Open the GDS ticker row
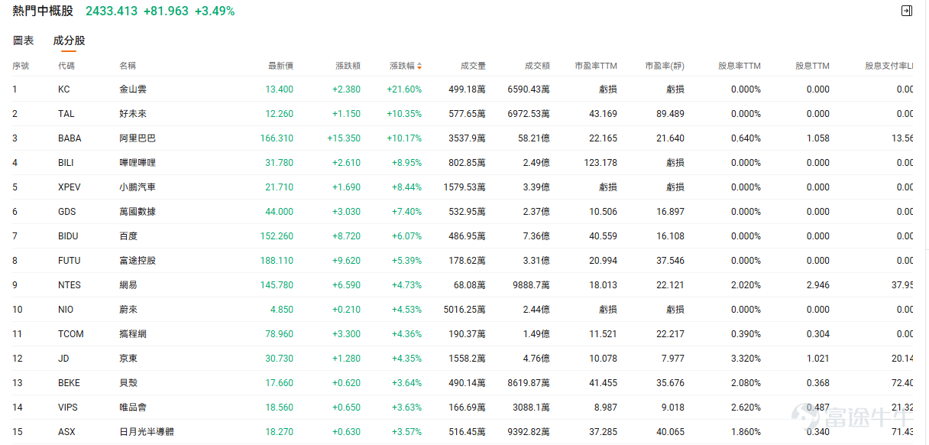This screenshot has width=929, height=445. point(463,212)
